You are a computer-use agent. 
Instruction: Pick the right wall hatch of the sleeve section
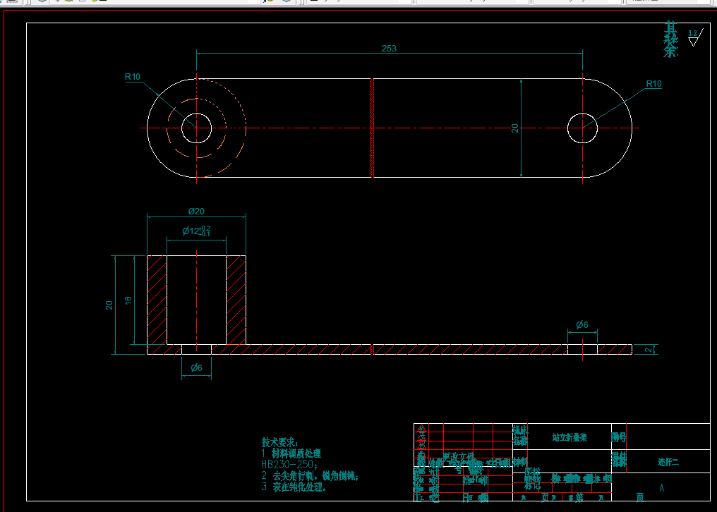[236, 300]
